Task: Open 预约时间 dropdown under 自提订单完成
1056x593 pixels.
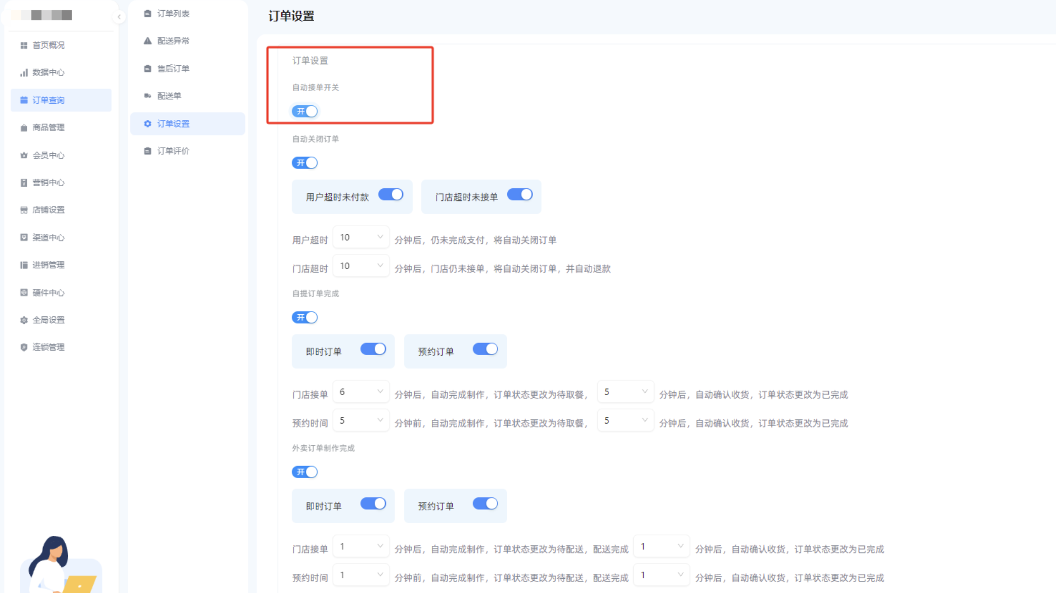Action: coord(361,421)
